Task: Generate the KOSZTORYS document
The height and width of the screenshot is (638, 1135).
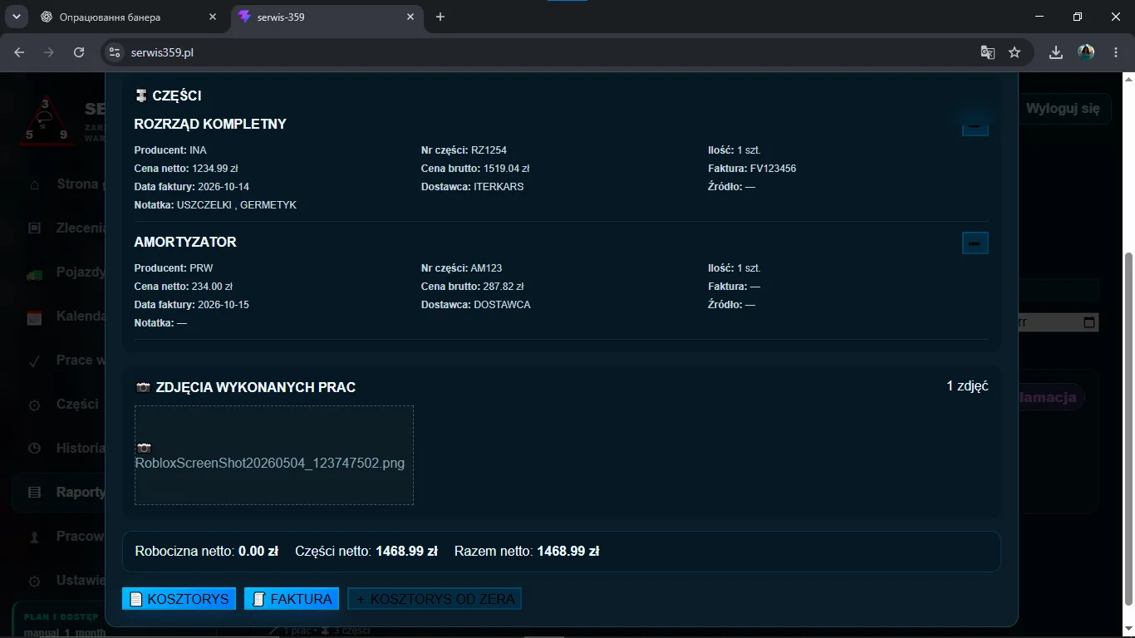Action: tap(179, 599)
